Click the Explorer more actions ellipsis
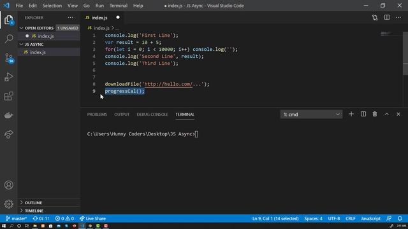Screen dimensions: 408x229 pyautogui.click(x=71, y=18)
